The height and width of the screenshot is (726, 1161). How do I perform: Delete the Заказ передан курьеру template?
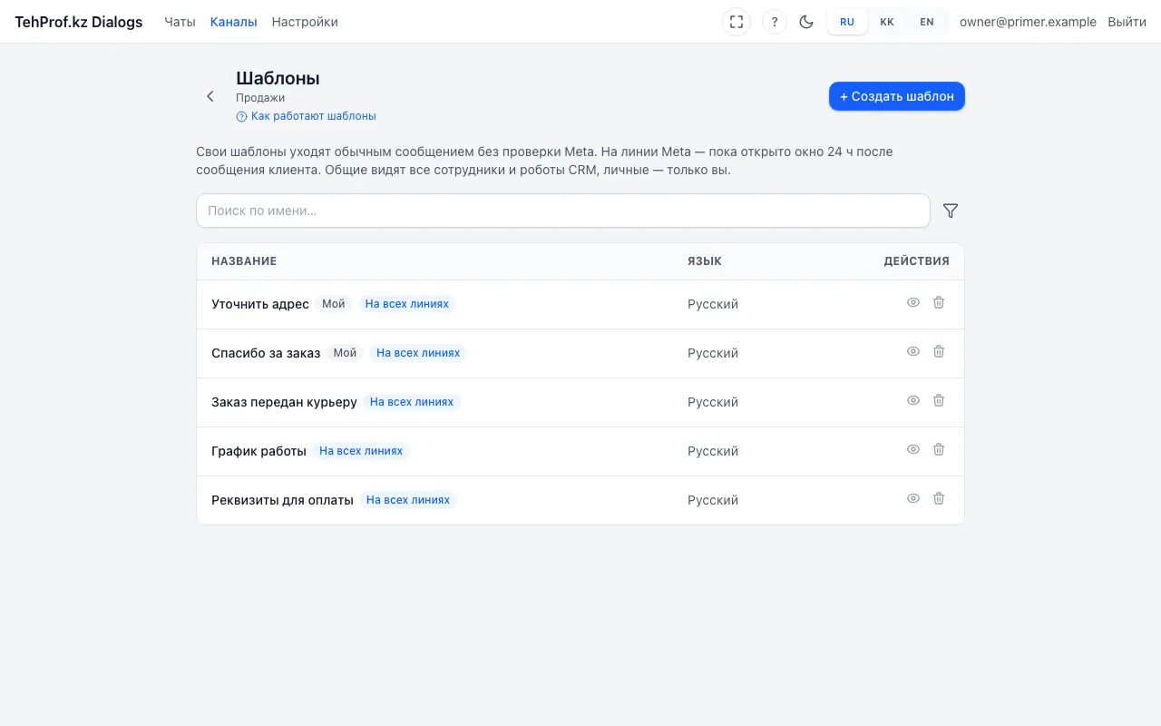939,401
